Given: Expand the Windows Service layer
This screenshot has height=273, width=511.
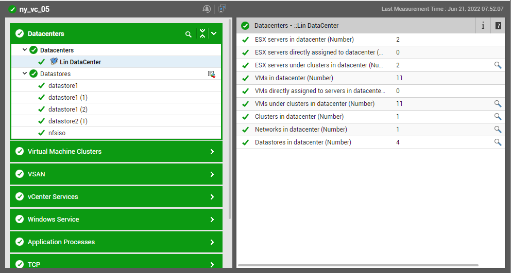Looking at the screenshot, I should coord(212,220).
